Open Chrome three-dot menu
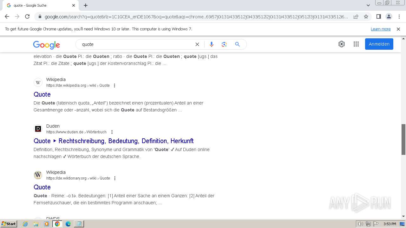This screenshot has height=228, width=406. [x=398, y=16]
